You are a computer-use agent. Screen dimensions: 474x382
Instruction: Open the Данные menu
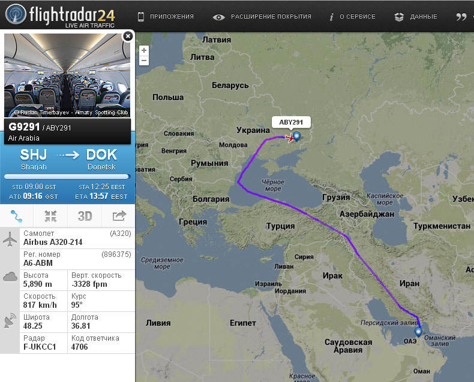(416, 17)
